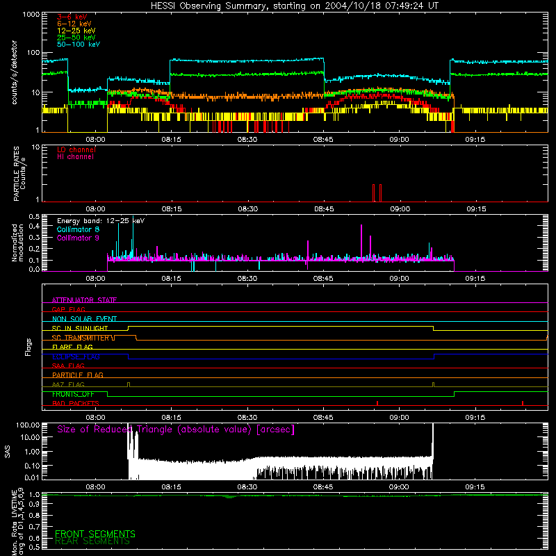
Task: Click the "0.3" modulation tick label
Action: click(34, 238)
